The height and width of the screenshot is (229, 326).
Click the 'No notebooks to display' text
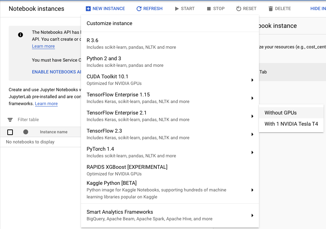click(30, 142)
